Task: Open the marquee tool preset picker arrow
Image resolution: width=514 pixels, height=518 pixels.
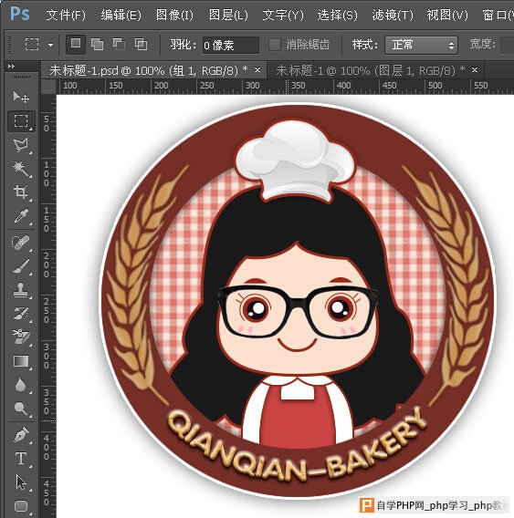Action: (50, 45)
